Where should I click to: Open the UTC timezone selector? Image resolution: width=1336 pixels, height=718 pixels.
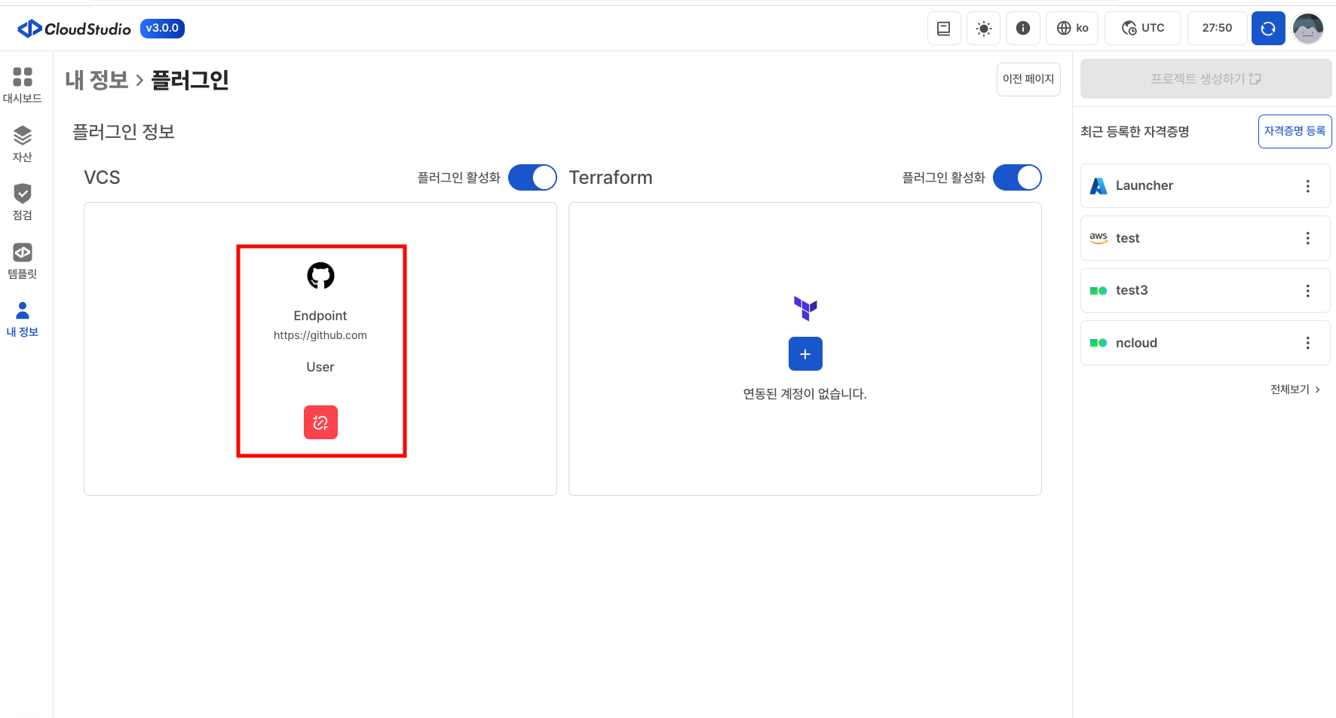[x=1143, y=29]
